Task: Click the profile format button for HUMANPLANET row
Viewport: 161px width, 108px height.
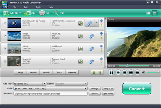Action: (x=90, y=23)
